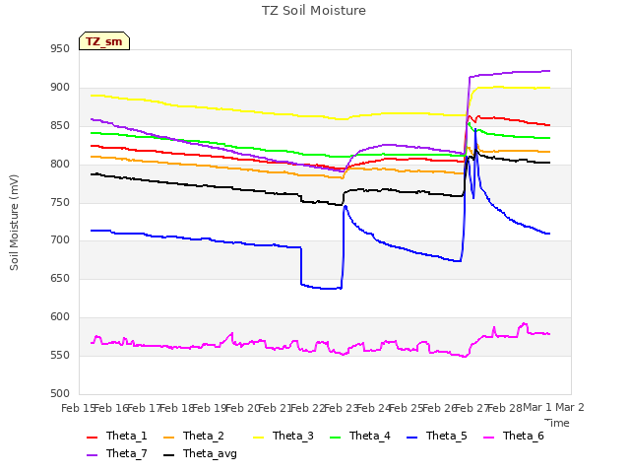Click the black Theta_avg legend swatch
The width and height of the screenshot is (630, 473).
[168, 454]
